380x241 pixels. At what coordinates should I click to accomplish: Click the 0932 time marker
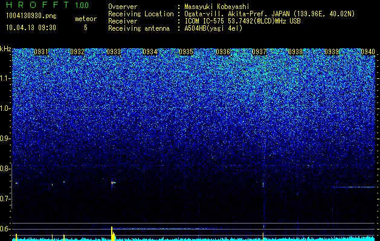click(x=77, y=52)
